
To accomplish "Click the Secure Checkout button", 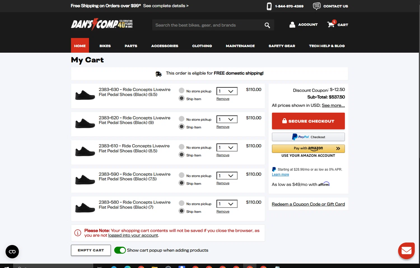I will click(x=308, y=121).
